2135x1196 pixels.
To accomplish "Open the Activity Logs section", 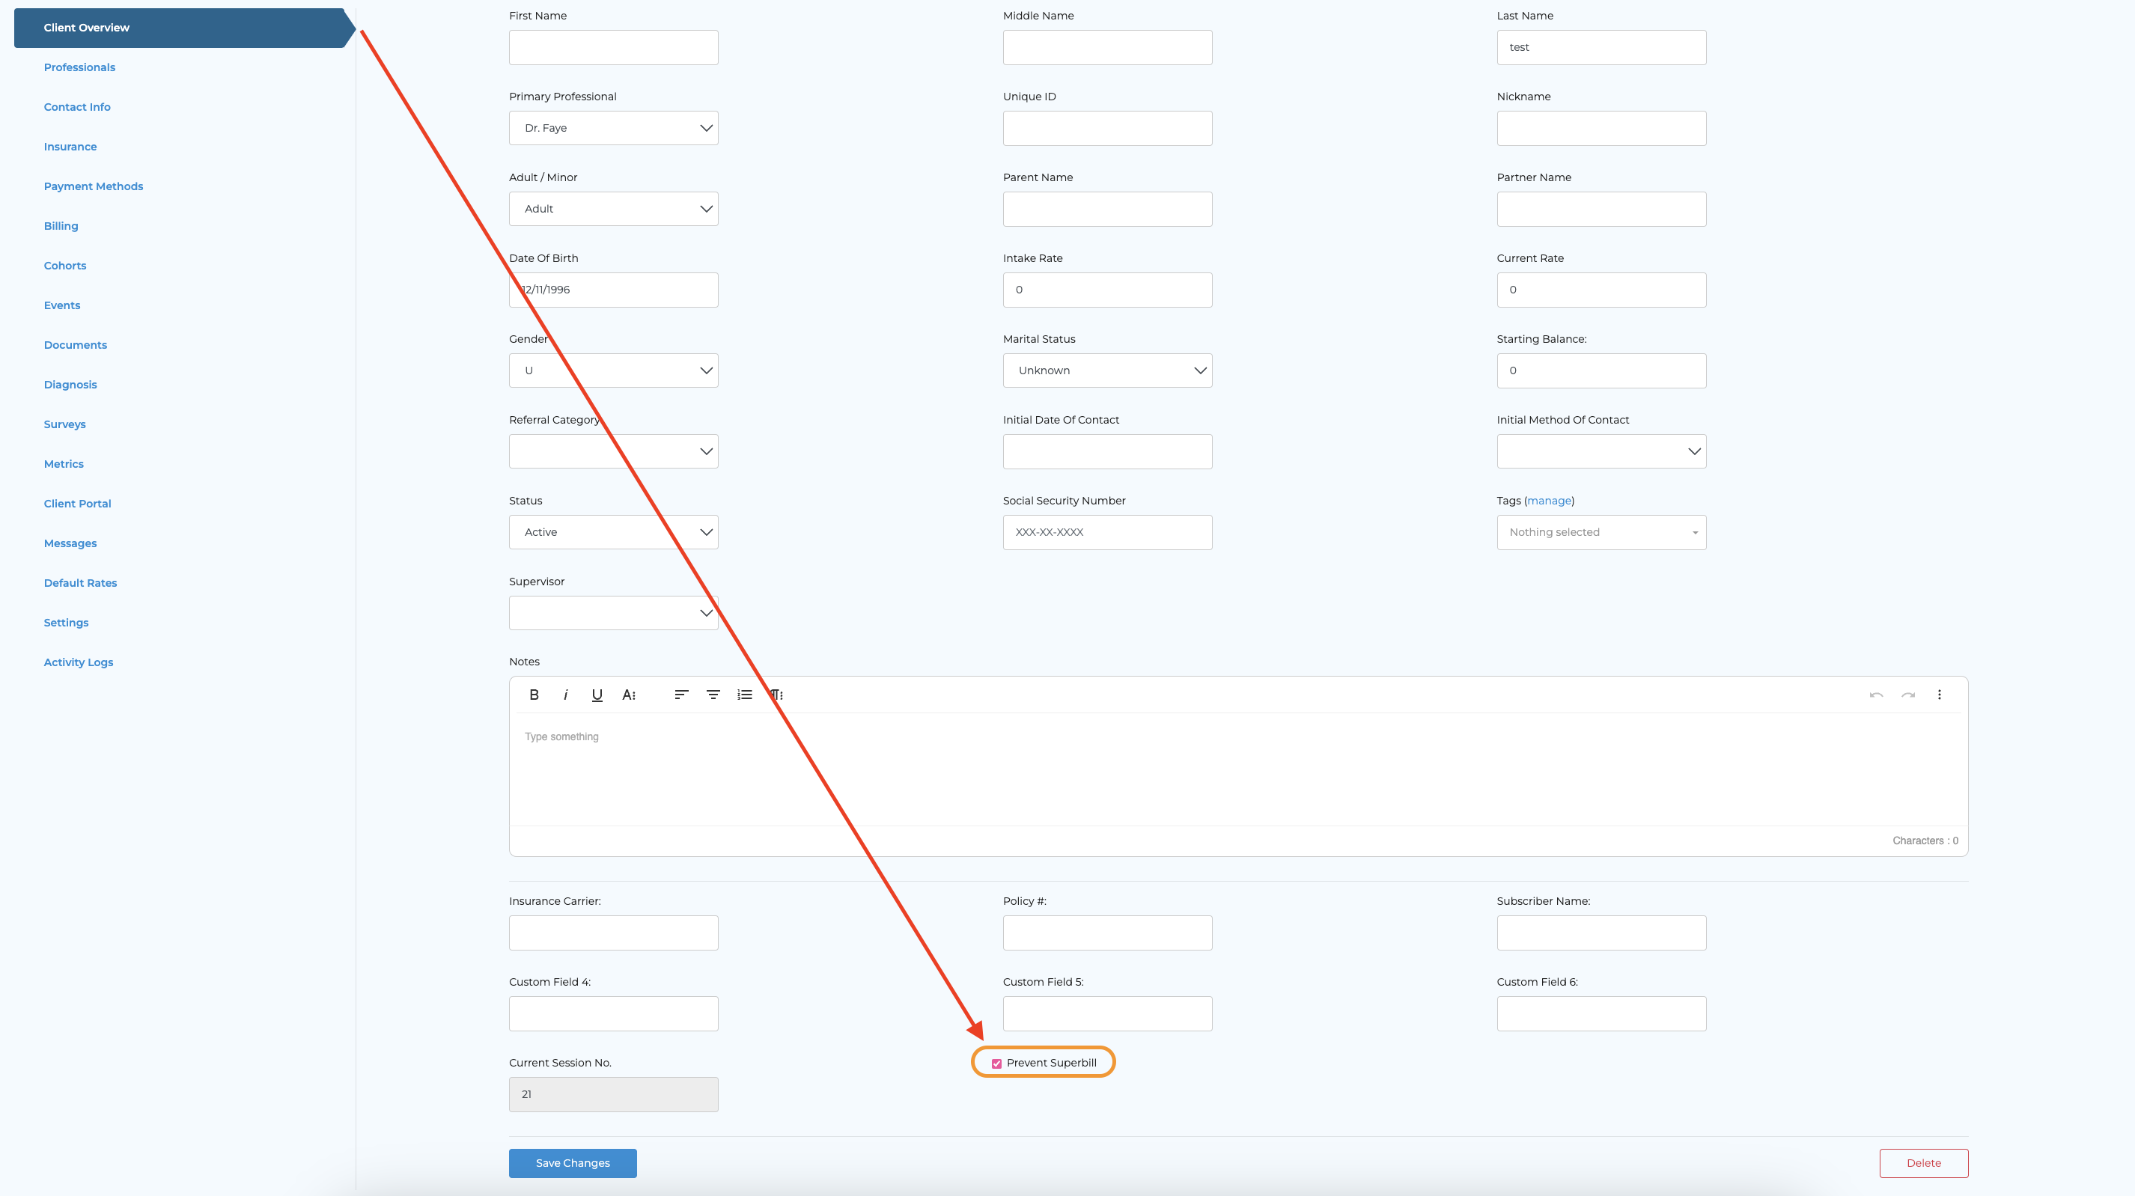I will pyautogui.click(x=79, y=662).
